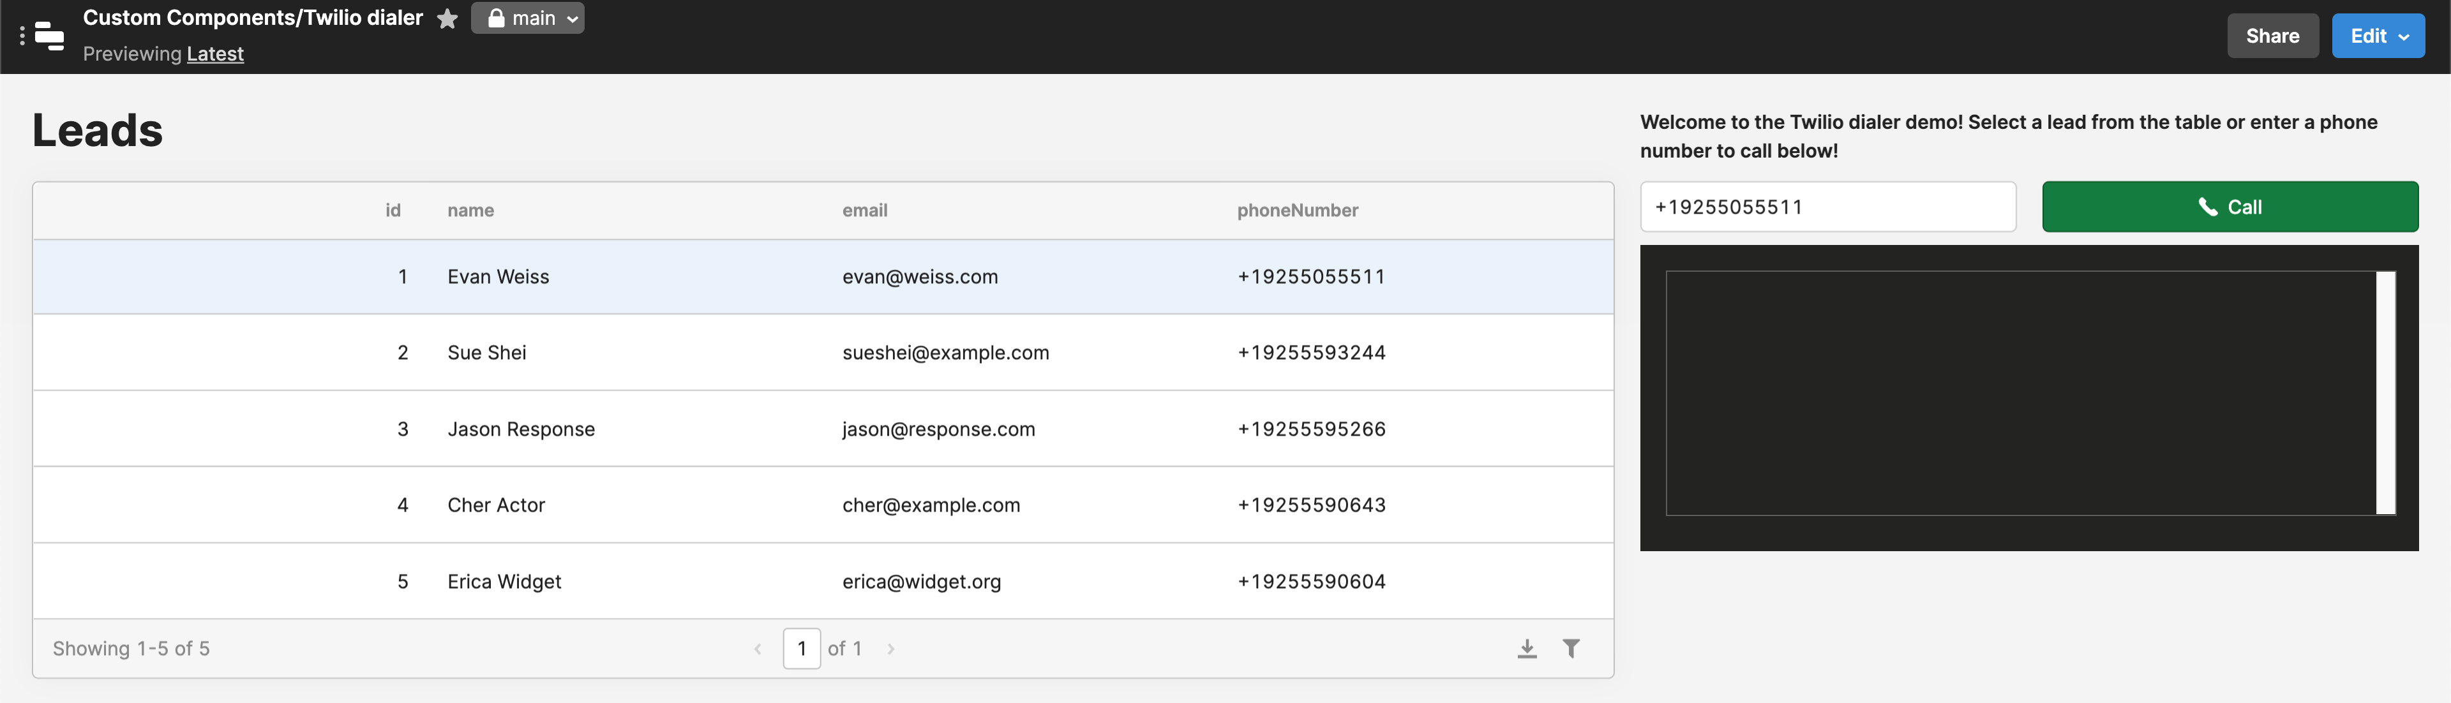The width and height of the screenshot is (2451, 703).
Task: Open the table filter icon
Action: point(1572,649)
